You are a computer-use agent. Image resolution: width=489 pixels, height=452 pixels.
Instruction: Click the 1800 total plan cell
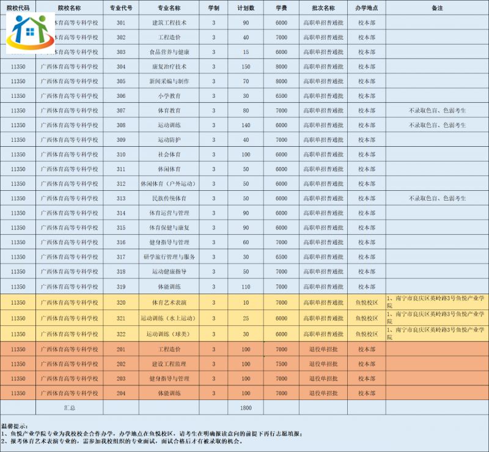[246, 407]
